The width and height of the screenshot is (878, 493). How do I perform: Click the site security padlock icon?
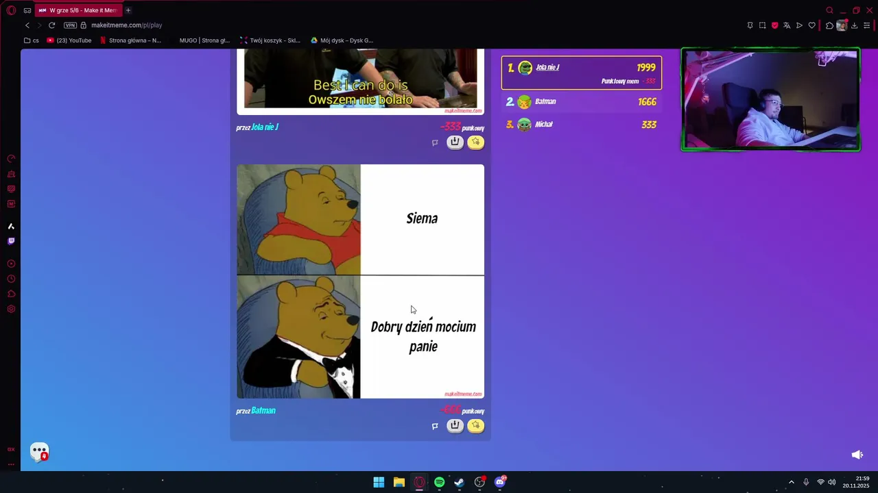coord(84,25)
